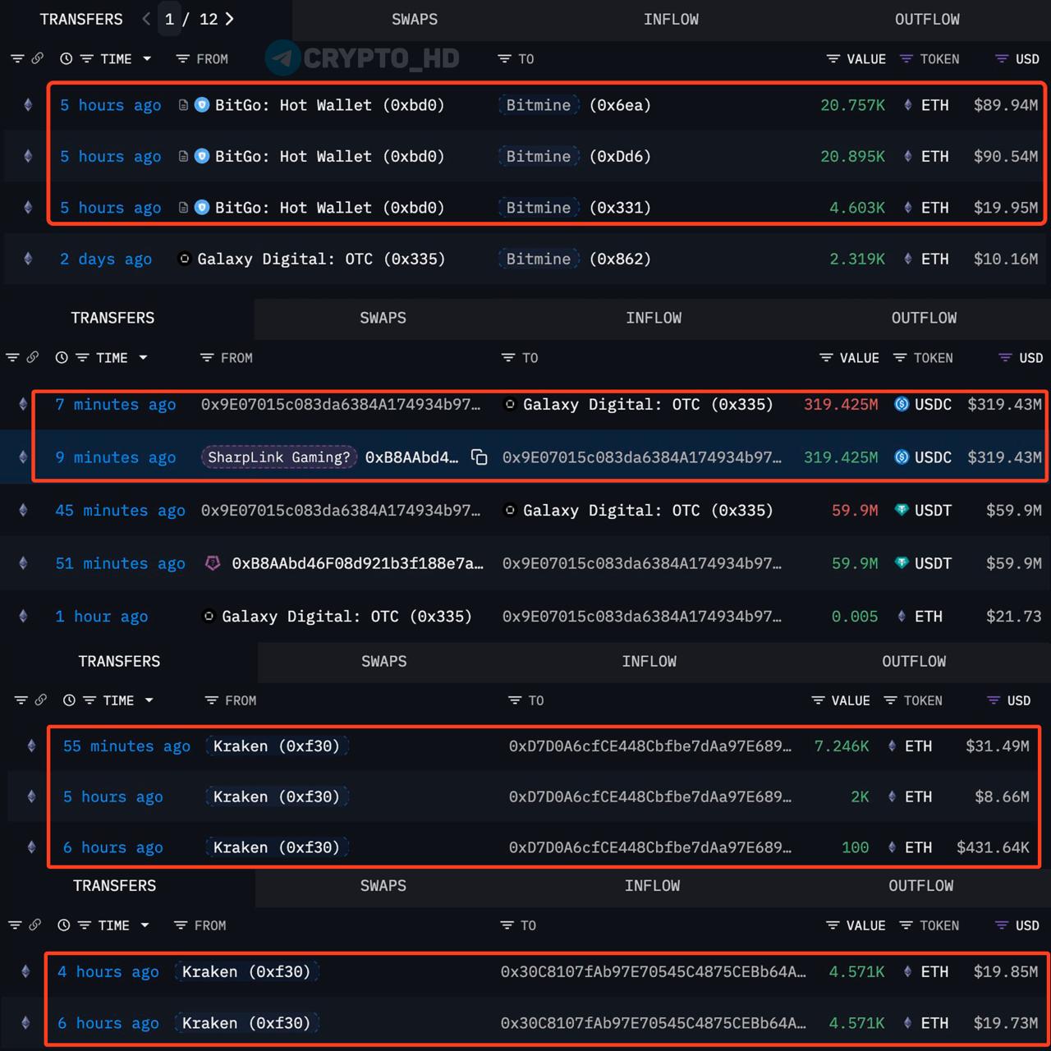
Task: Open OUTFLOW tab above the SharpLink Gaming table
Action: pos(924,318)
